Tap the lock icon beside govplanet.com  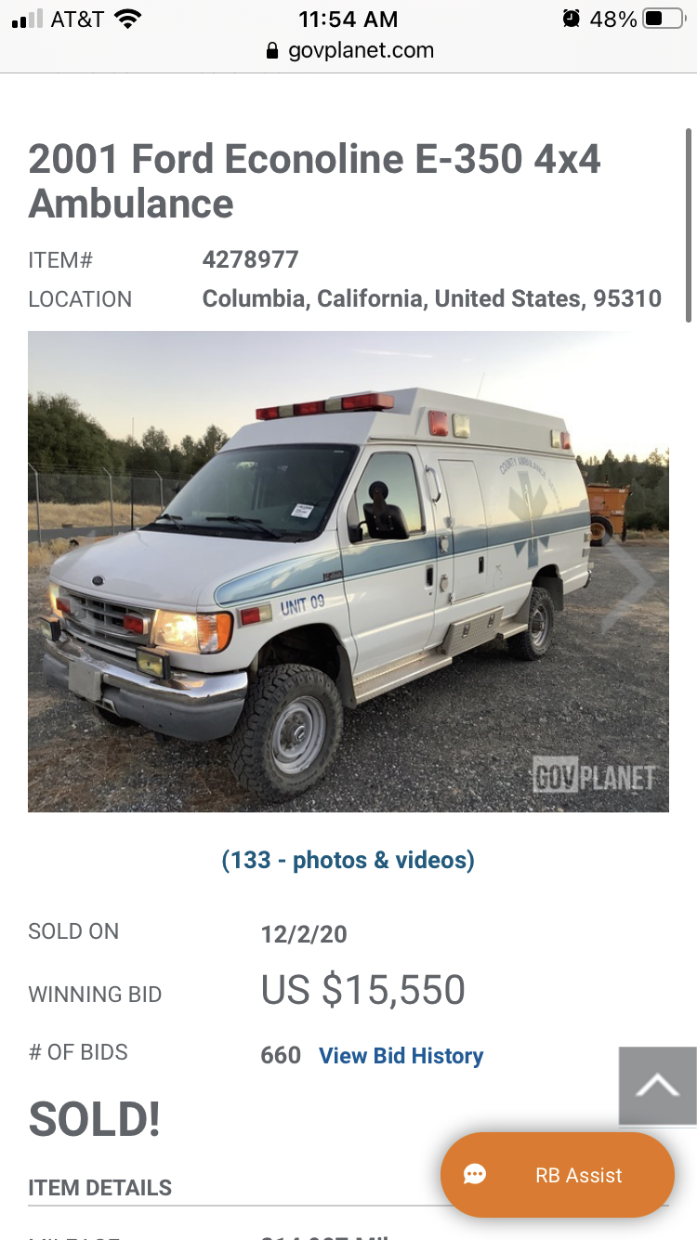click(x=272, y=50)
